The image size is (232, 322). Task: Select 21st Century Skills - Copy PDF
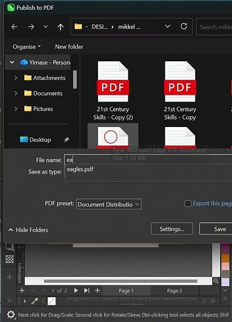click(180, 91)
